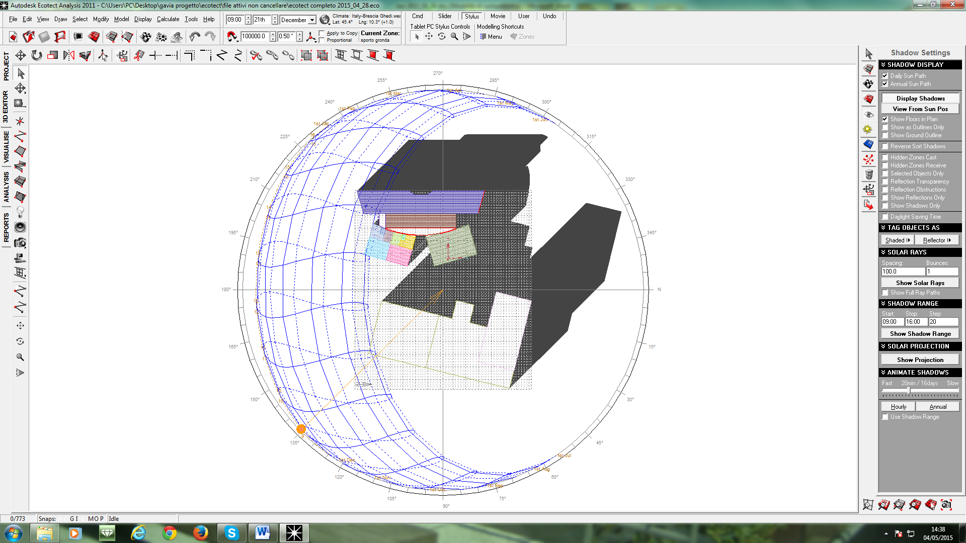Select the Rotate tool icon

click(36, 55)
